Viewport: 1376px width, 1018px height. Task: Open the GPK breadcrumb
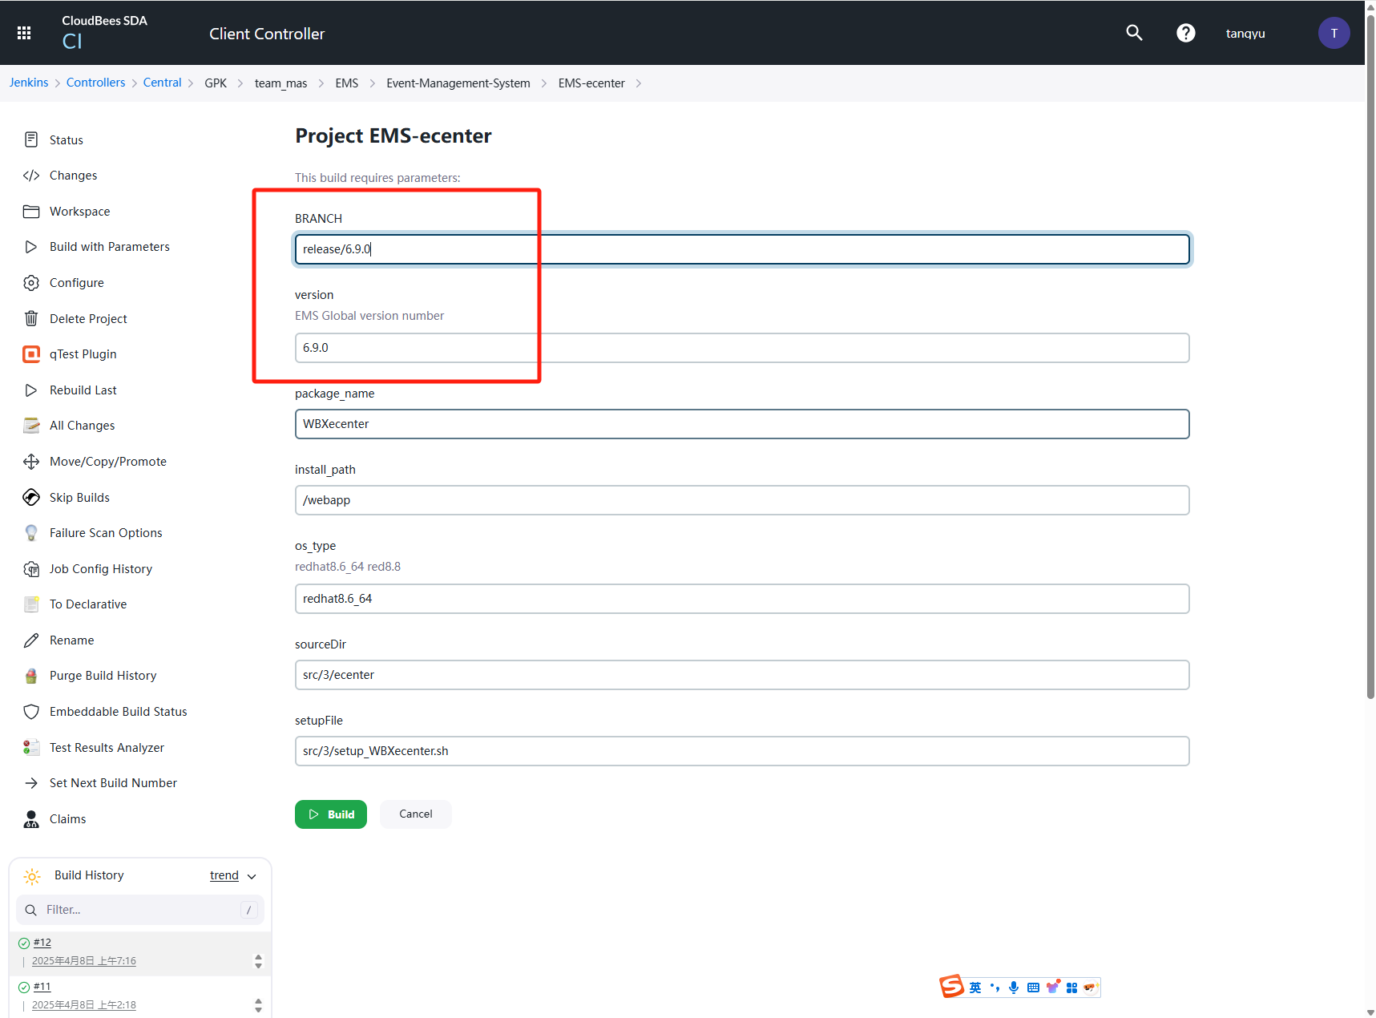tap(216, 83)
